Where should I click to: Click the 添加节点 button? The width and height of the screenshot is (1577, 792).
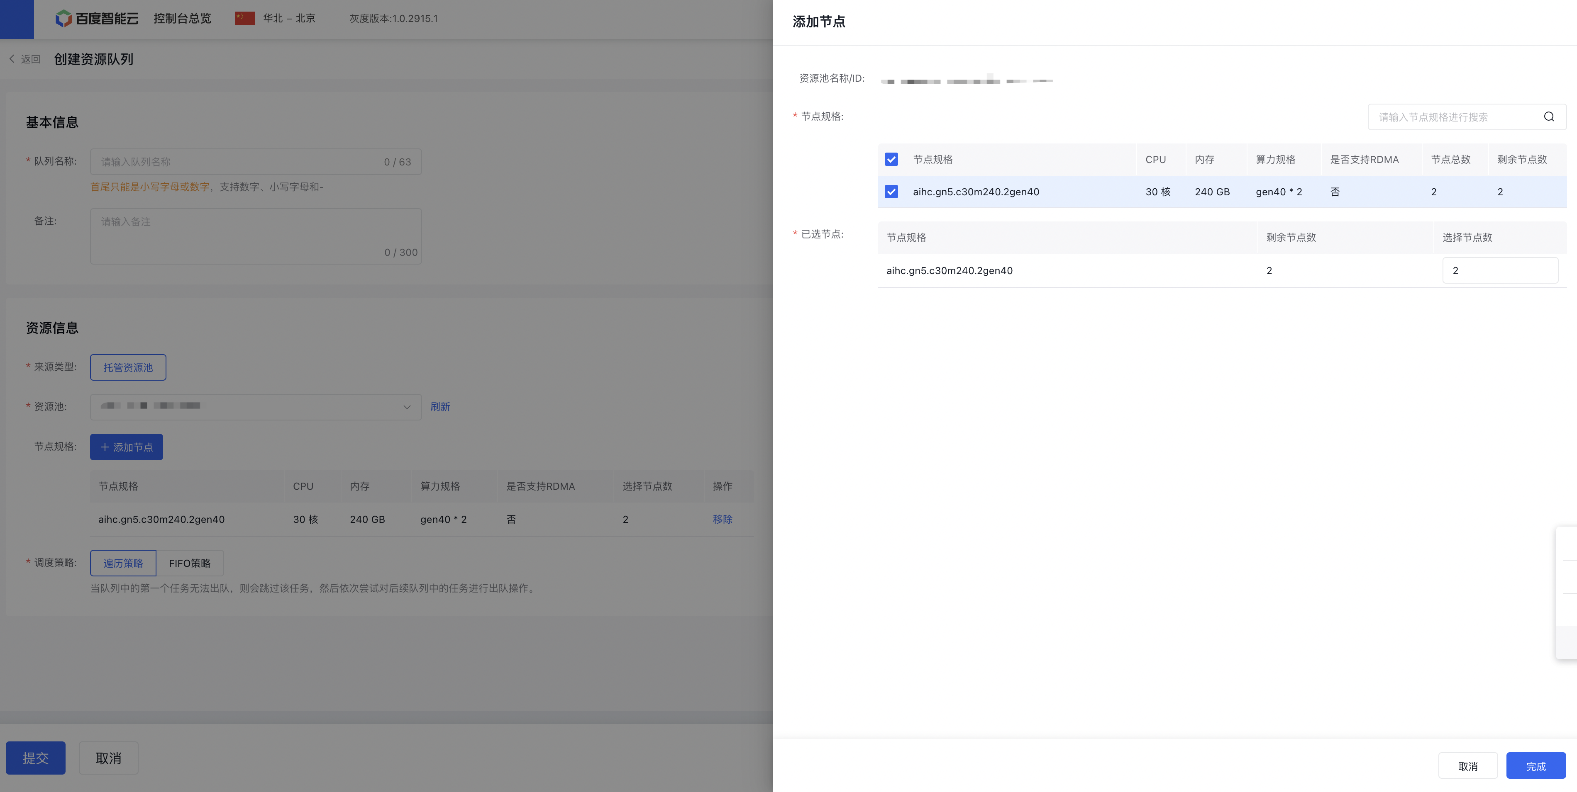click(127, 447)
